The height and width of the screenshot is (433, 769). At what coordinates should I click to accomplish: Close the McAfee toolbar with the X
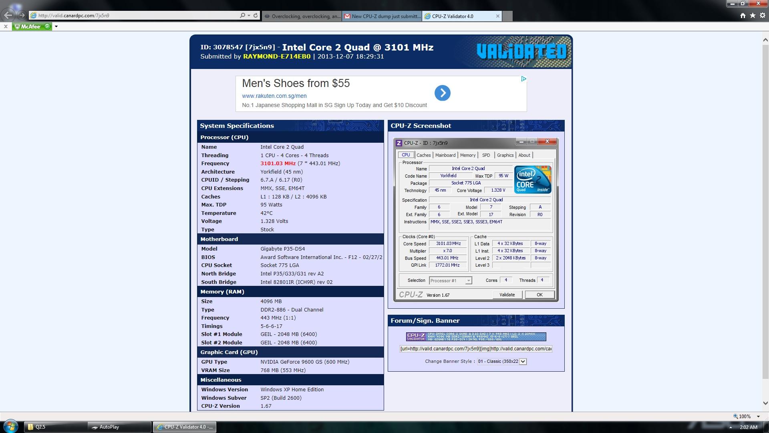coord(6,26)
